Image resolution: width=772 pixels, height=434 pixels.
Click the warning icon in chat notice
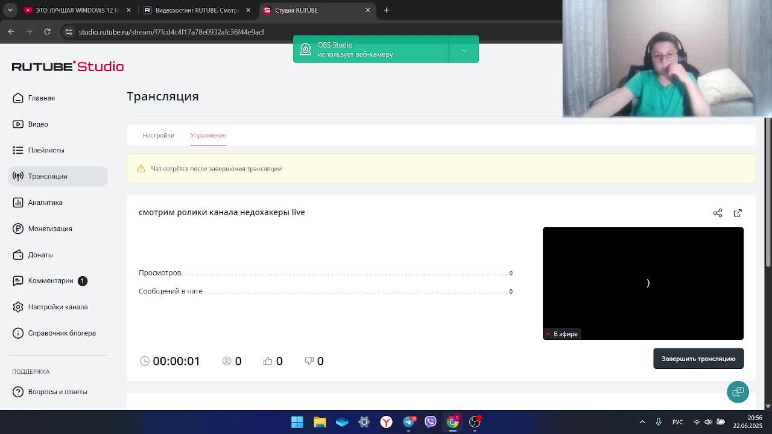141,169
